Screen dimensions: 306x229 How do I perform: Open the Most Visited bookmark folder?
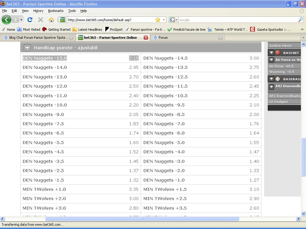pyautogui.click(x=29, y=30)
